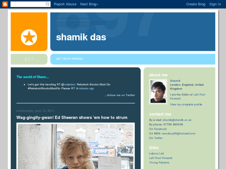Open the @wdjstraw Twitter mention
The image size is (226, 169).
(70, 84)
